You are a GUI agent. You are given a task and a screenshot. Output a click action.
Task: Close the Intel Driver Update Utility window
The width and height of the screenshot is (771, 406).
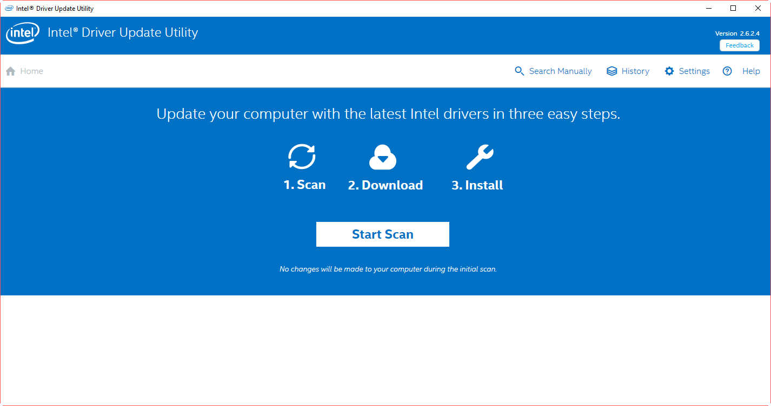tap(758, 8)
